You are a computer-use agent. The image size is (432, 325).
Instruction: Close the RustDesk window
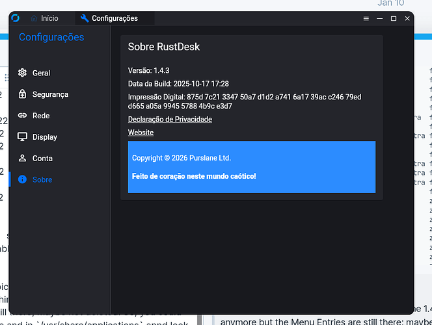(x=407, y=19)
